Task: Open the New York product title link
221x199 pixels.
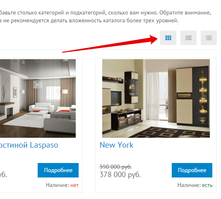Action: click(116, 145)
